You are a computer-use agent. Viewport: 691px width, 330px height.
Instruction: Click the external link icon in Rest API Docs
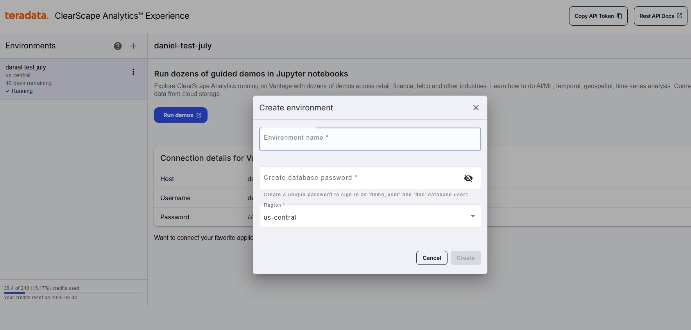(679, 16)
